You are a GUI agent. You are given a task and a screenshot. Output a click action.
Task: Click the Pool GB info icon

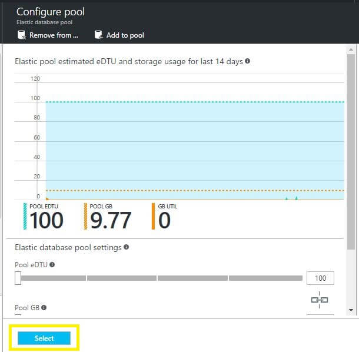click(44, 307)
